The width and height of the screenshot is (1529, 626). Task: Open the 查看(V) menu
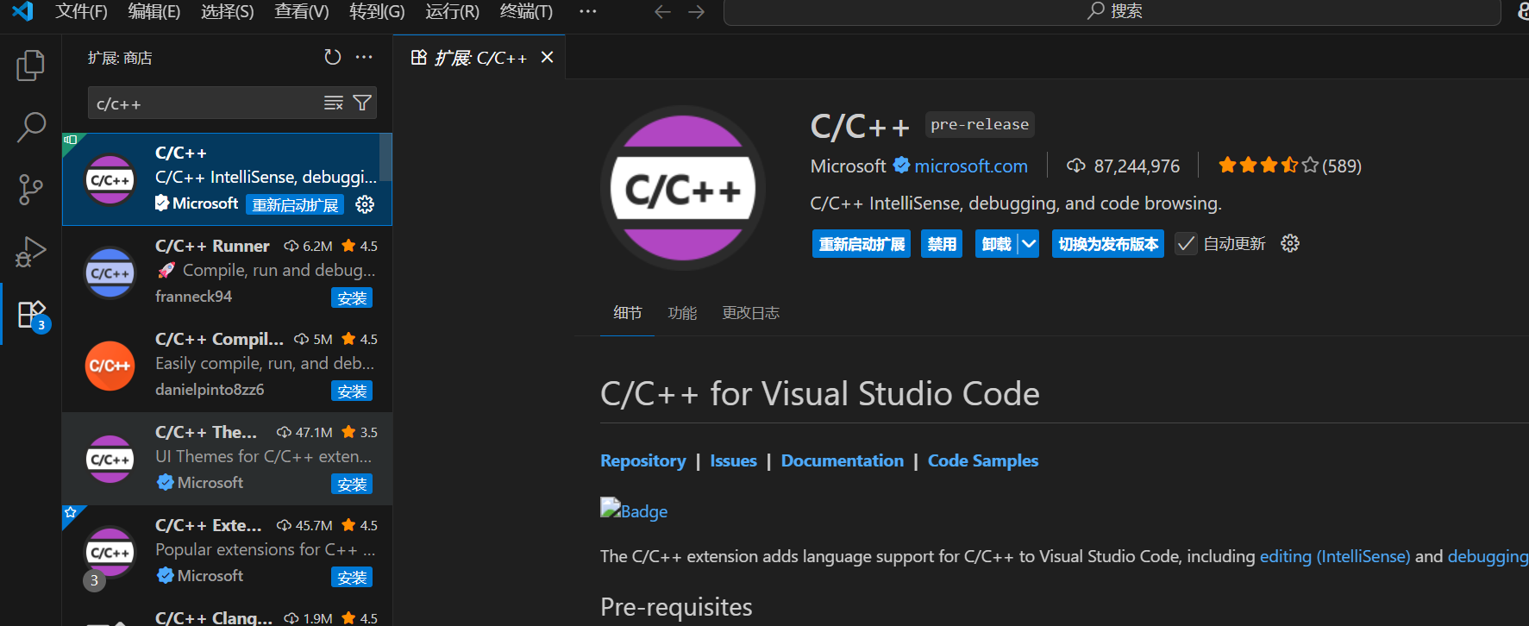302,11
